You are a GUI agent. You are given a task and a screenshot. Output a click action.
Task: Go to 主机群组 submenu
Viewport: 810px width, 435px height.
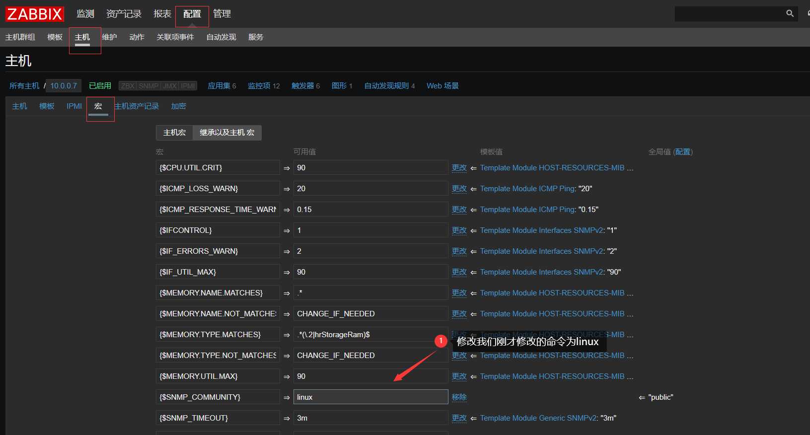20,37
